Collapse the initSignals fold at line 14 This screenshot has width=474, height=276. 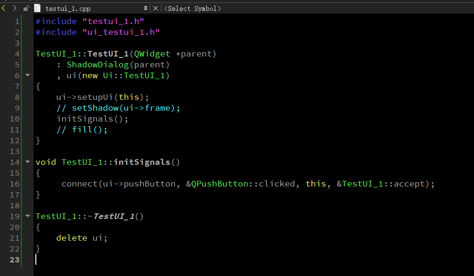[27, 162]
